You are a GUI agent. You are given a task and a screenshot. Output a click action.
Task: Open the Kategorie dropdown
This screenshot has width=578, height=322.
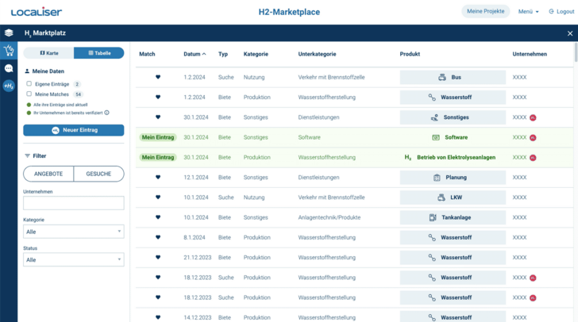coord(73,232)
